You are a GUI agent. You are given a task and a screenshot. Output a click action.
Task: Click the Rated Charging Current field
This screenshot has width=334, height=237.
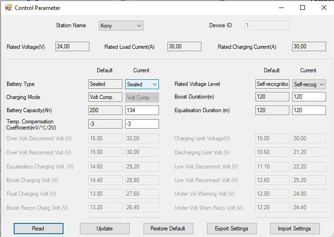pos(309,46)
